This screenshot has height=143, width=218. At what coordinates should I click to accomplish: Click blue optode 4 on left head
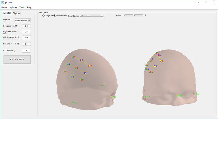click(72, 76)
